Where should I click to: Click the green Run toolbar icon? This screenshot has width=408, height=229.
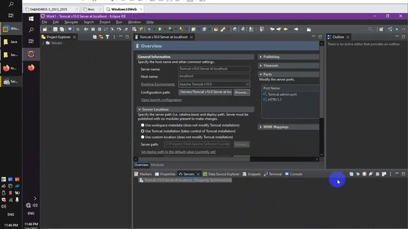point(159,29)
